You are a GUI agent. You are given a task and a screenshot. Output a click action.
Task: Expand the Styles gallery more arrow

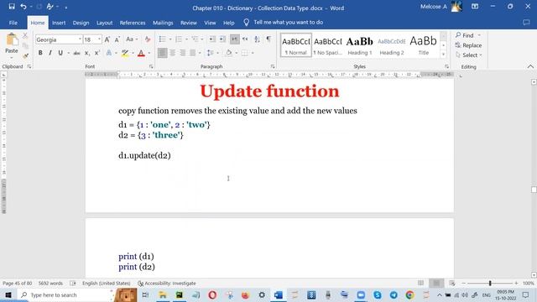coord(443,54)
